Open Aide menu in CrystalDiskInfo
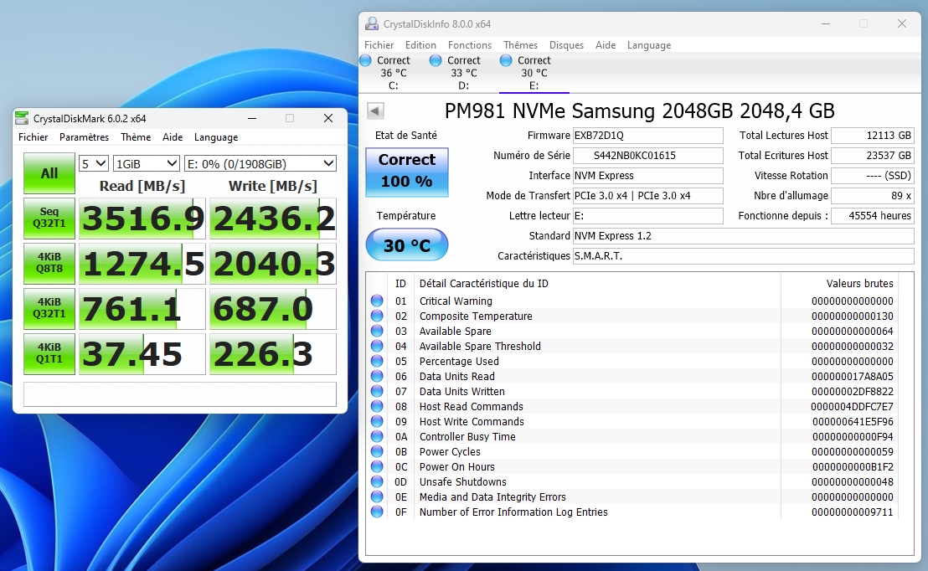This screenshot has width=928, height=571. click(606, 45)
